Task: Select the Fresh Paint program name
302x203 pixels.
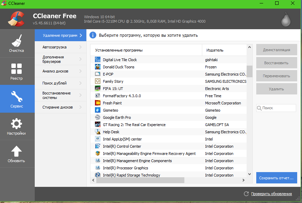Action: coord(112,103)
